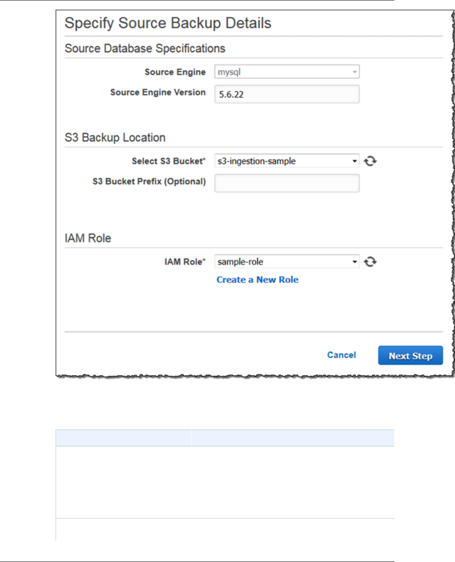The height and width of the screenshot is (562, 455).
Task: Click the S3 Bucket Prefix (Optional) label
Action: click(x=149, y=181)
